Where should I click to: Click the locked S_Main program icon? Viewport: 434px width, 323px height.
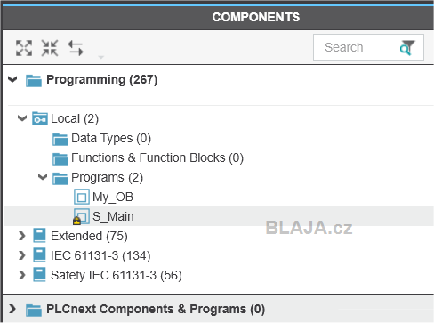coord(81,217)
